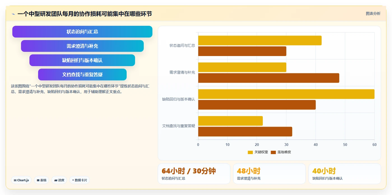
Task: Click the 数据卡片 tag chip
Action: pyautogui.click(x=80, y=180)
